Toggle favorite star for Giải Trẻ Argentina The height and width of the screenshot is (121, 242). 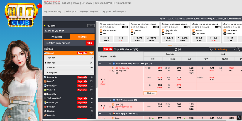coord(110,100)
